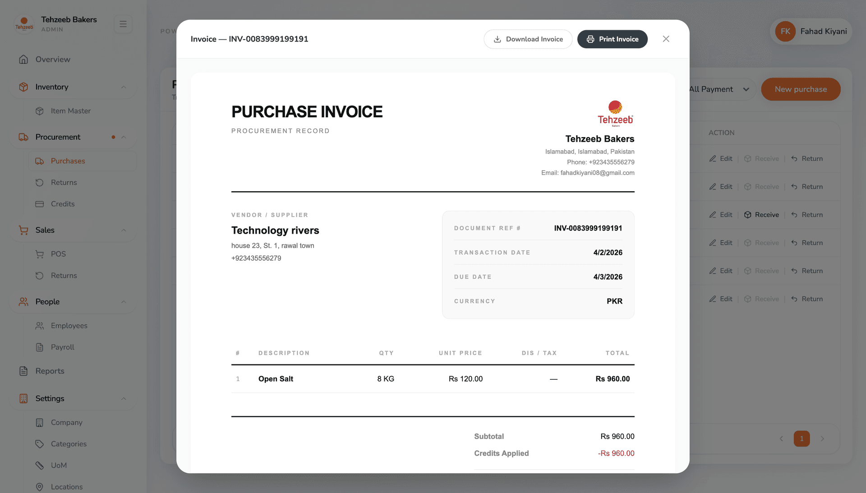The height and width of the screenshot is (493, 866).
Task: Click the Inventory box icon
Action: pyautogui.click(x=23, y=87)
